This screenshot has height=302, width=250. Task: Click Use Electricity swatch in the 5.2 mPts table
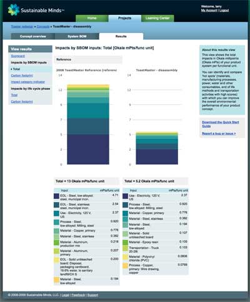tap(125, 196)
